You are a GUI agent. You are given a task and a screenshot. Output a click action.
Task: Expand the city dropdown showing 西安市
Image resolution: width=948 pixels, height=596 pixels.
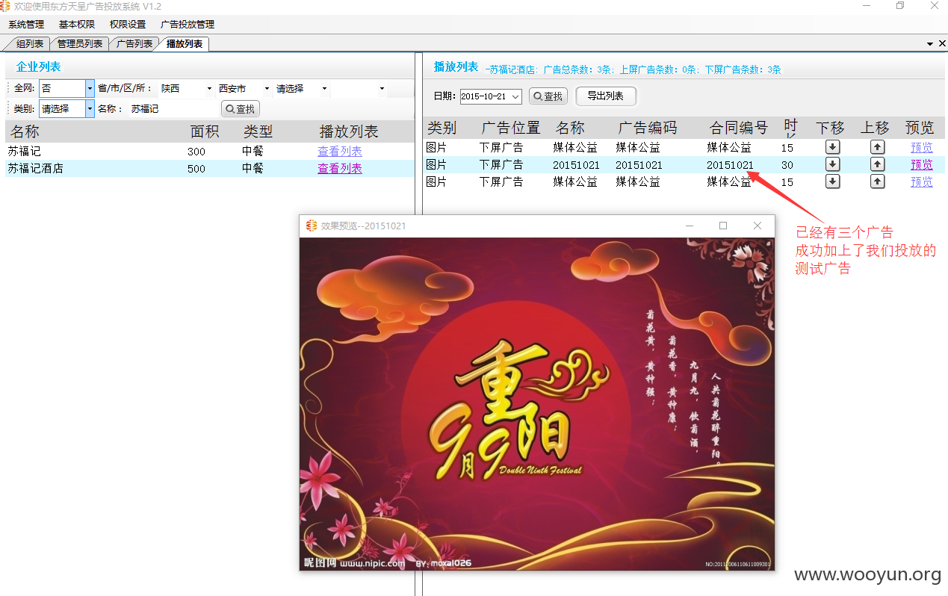point(267,89)
